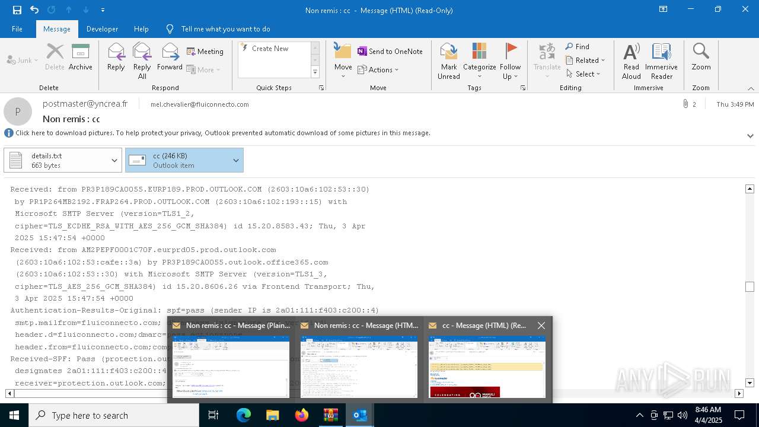Click the download pictures info bar
759x427 pixels.
click(x=222, y=133)
